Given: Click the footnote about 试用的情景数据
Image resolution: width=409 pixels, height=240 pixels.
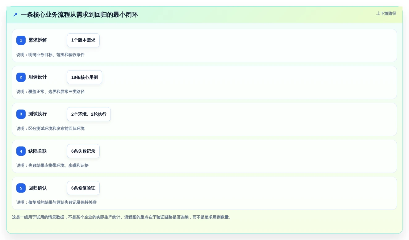Looking at the screenshot, I should point(122,217).
